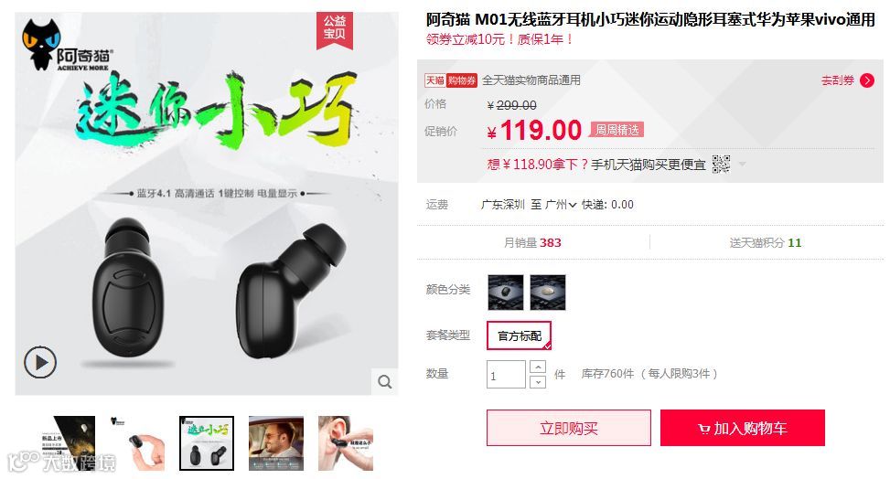
Task: Select the hand holding earbud thumbnail
Action: click(137, 443)
